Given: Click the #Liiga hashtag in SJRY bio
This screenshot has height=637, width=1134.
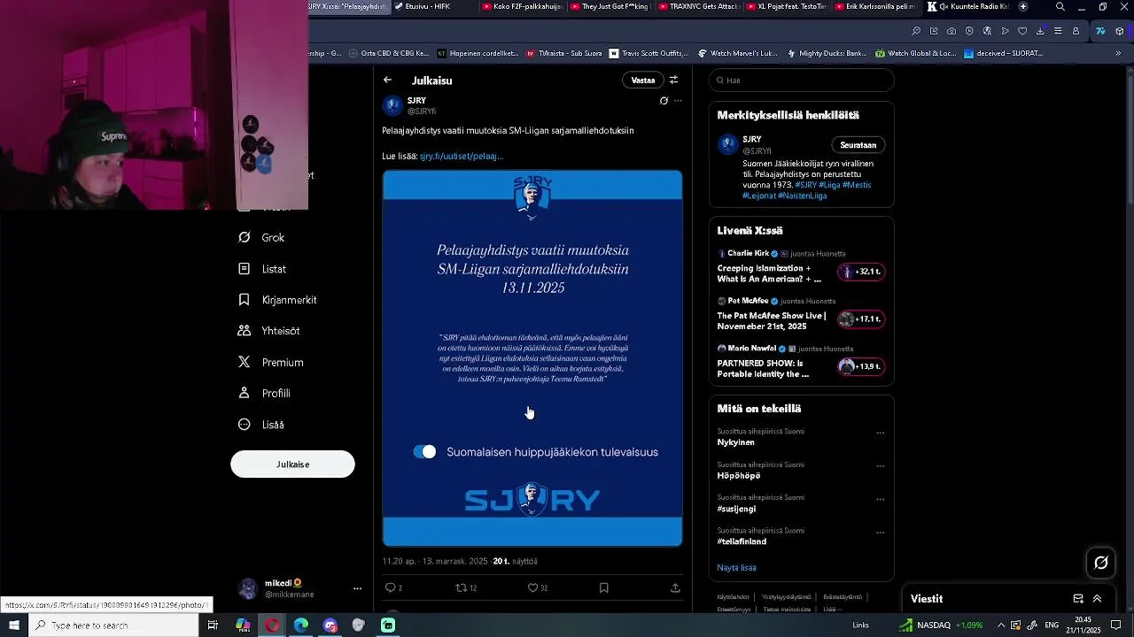Looking at the screenshot, I should click(x=829, y=185).
